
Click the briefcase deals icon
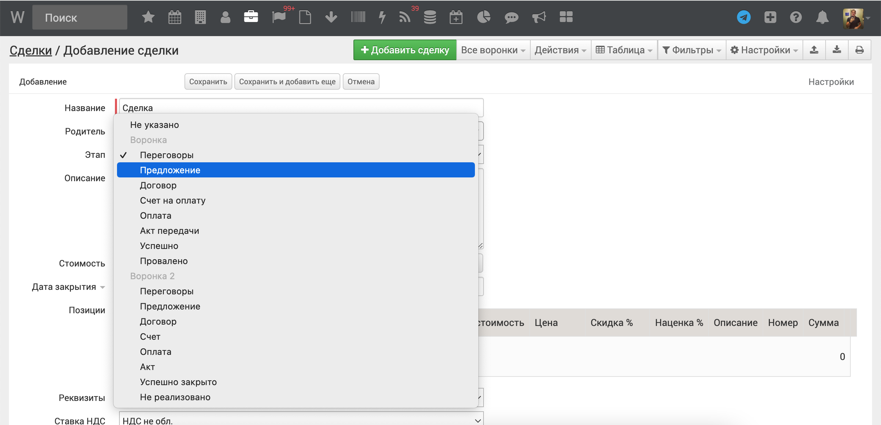pyautogui.click(x=251, y=17)
